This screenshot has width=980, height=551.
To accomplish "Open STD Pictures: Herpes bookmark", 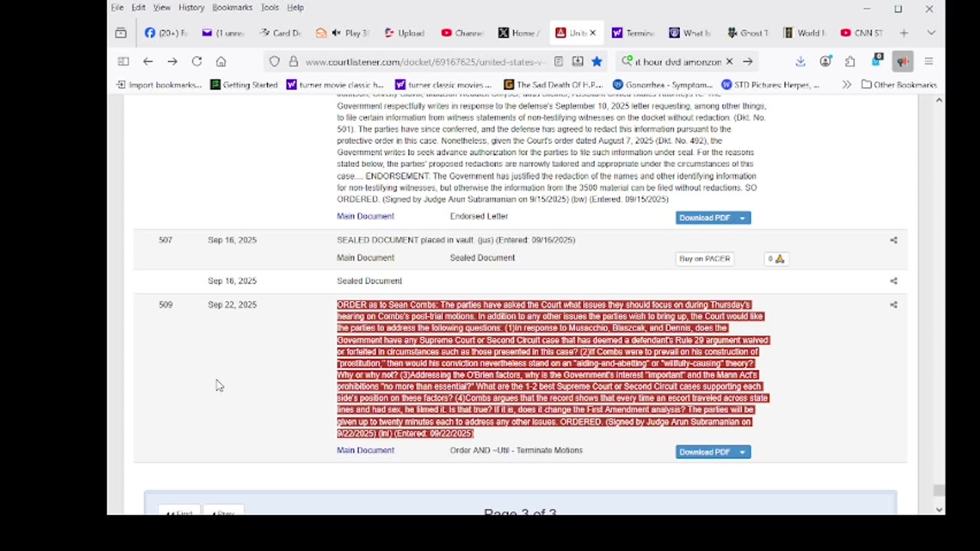I will (770, 85).
